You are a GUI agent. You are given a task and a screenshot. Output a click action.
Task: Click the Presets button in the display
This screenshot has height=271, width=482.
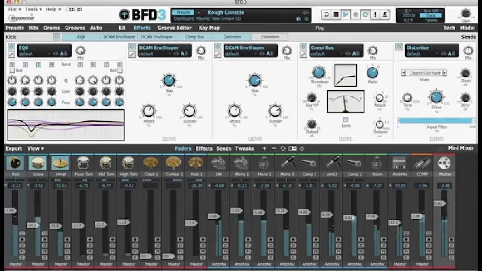click(183, 12)
